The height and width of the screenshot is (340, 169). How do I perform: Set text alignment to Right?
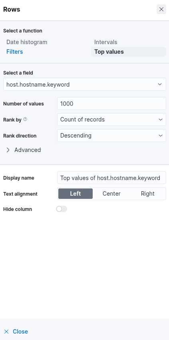point(147,194)
